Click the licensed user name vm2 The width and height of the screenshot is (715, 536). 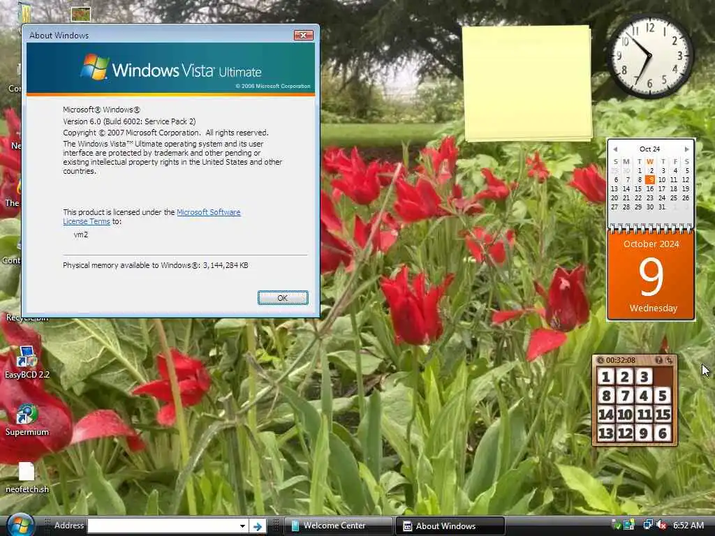81,234
